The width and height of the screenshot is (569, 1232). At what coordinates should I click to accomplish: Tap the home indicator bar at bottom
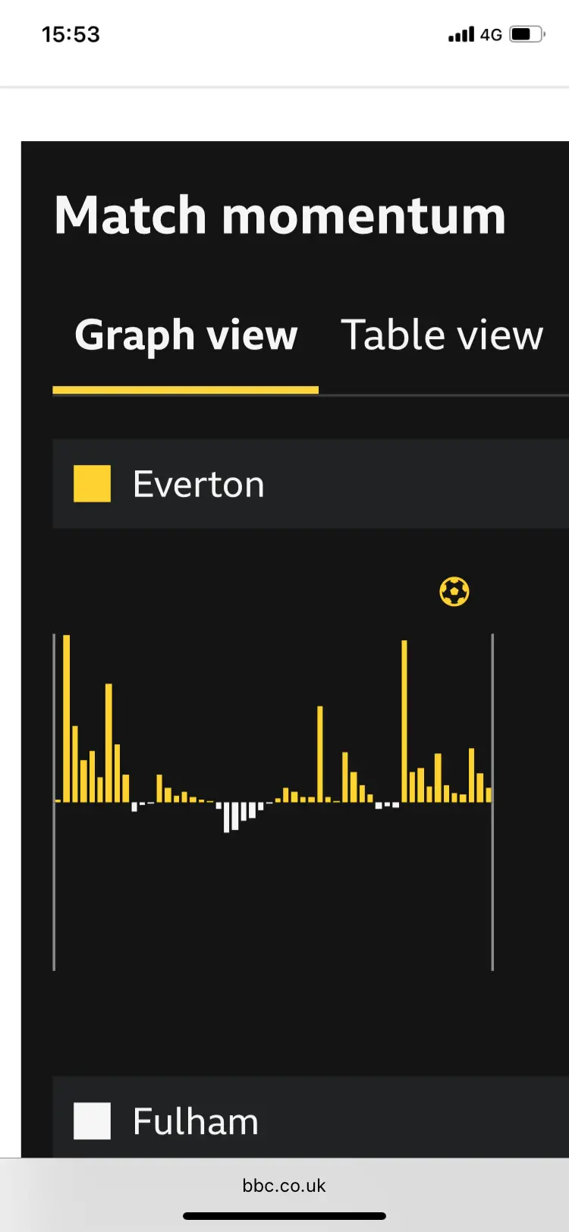284,1216
